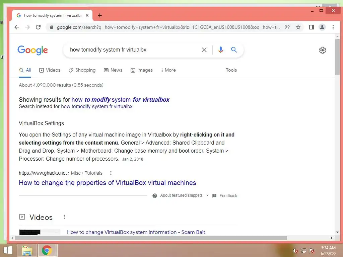Open File Explorer from the taskbar
This screenshot has height=257, width=343.
pyautogui.click(x=27, y=250)
